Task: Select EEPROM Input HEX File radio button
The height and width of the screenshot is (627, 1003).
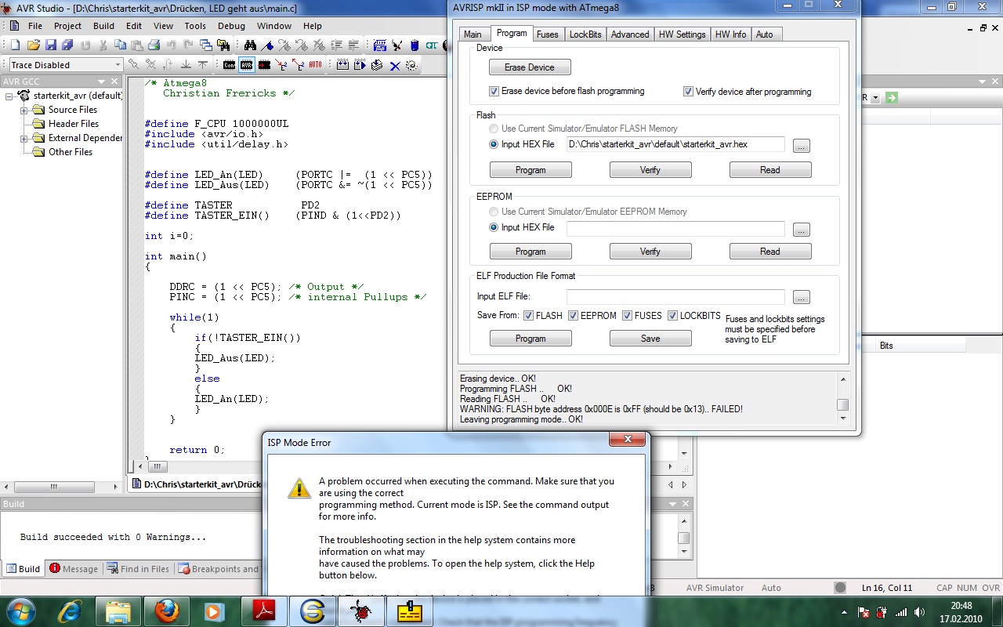Action: (x=494, y=227)
